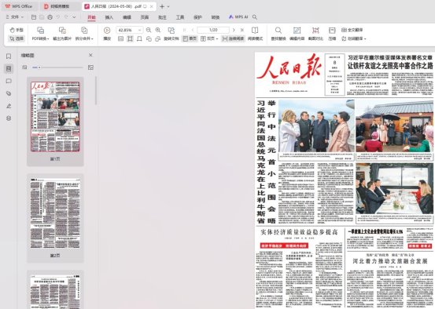Image resolution: width=435 pixels, height=309 pixels.
Task: Click the rotate document (旋转文档) icon
Action: pyautogui.click(x=171, y=30)
